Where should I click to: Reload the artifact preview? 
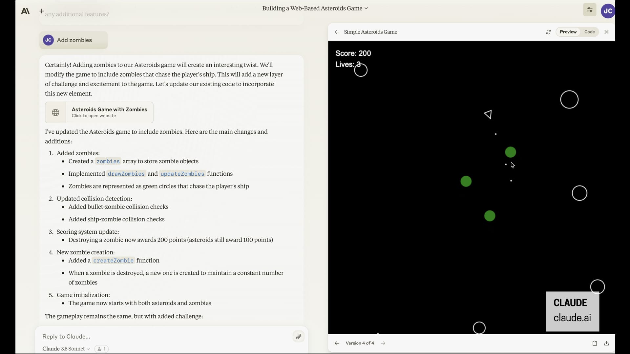pyautogui.click(x=548, y=32)
